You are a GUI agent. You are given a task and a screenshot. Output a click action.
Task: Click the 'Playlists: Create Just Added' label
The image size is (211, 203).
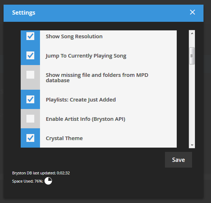81,100
